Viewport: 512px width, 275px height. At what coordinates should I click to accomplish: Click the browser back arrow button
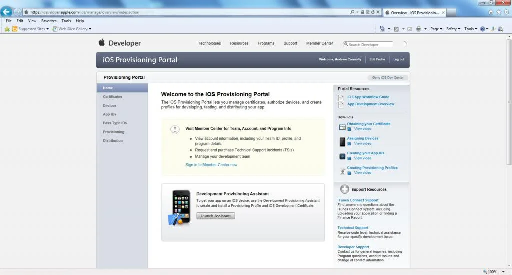[x=6, y=12]
